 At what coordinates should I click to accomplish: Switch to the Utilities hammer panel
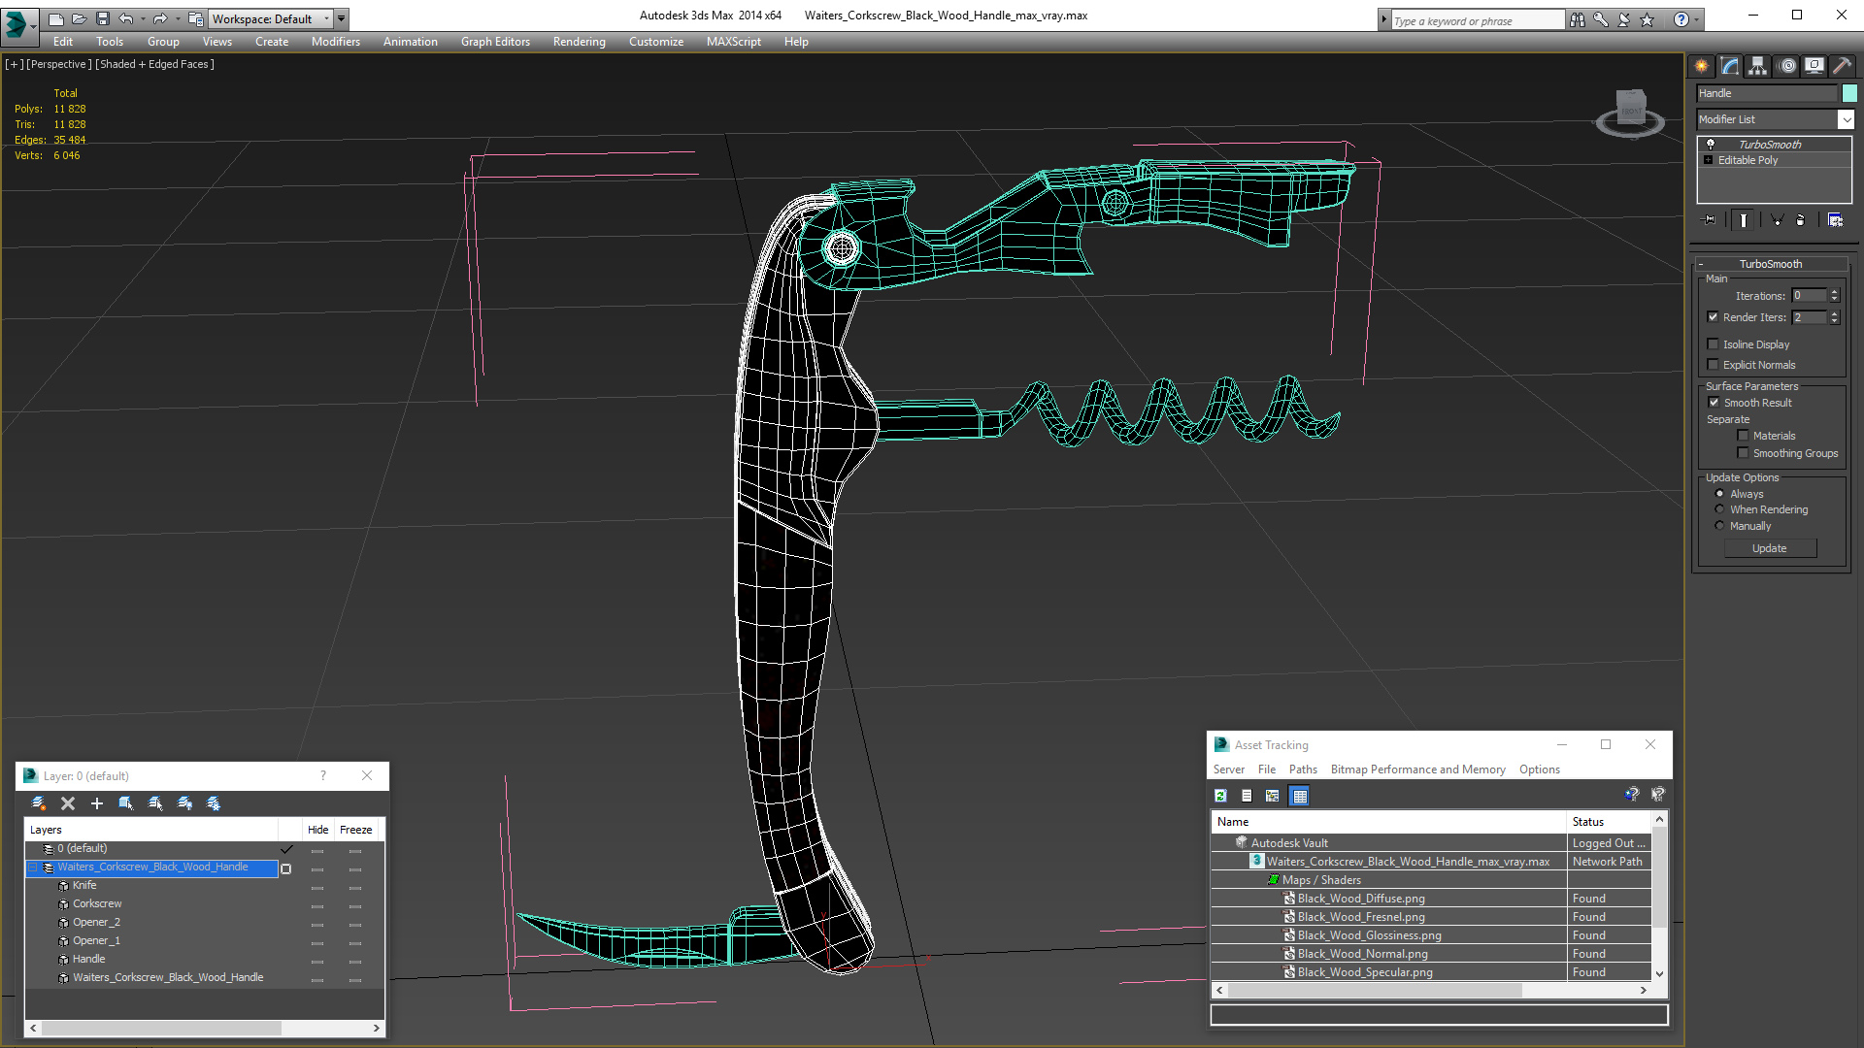(1842, 66)
